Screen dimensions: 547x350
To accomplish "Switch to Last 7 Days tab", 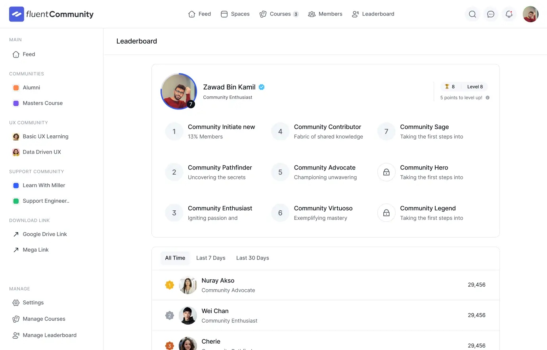I will [x=210, y=258].
